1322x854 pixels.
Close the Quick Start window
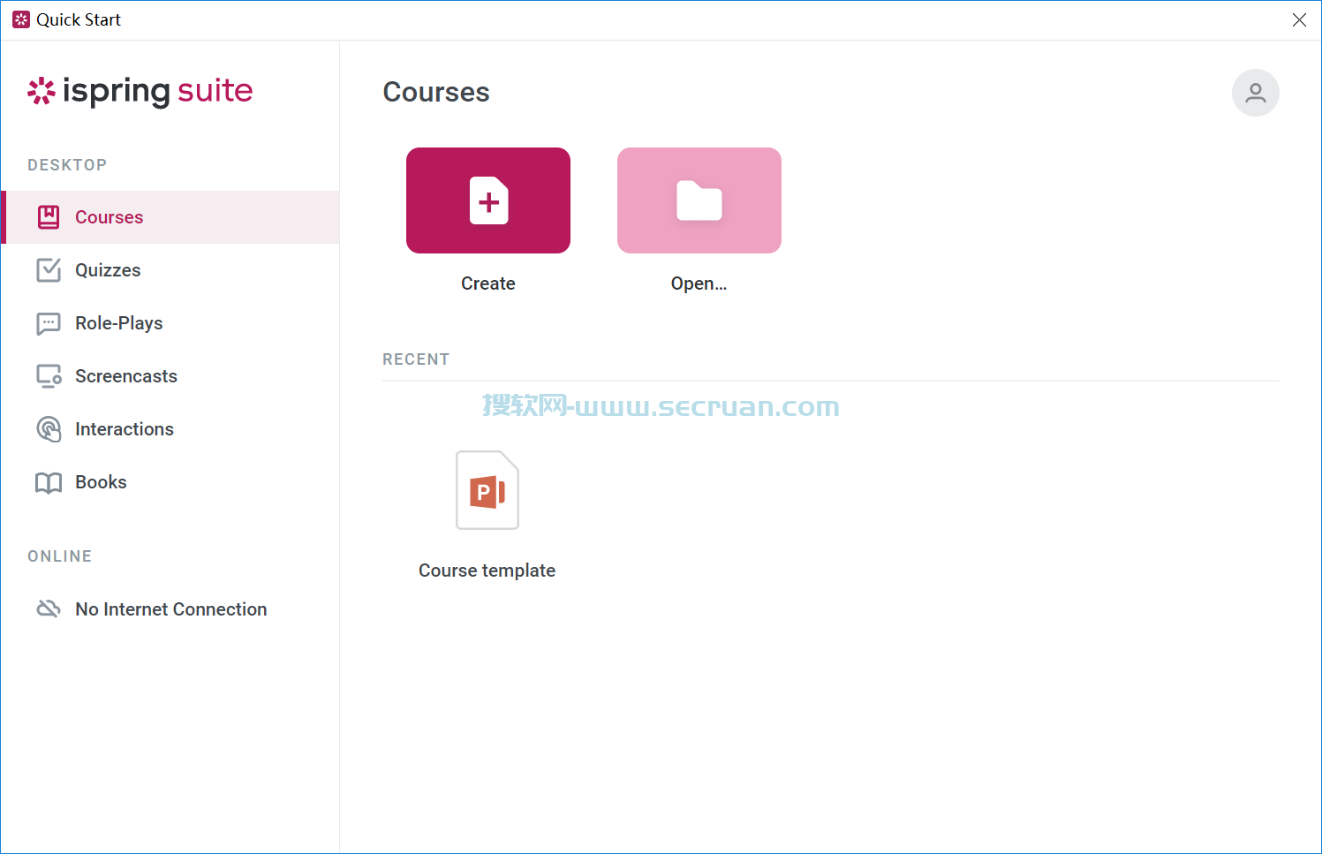pyautogui.click(x=1299, y=19)
